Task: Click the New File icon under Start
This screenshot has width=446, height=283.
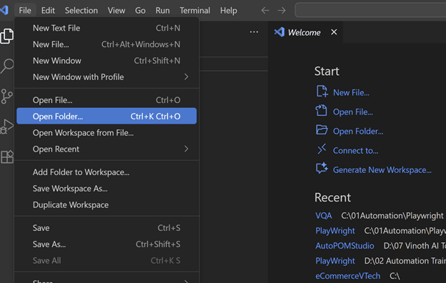Action: (x=322, y=91)
